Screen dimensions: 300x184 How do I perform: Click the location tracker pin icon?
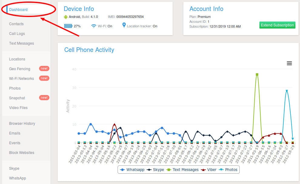click(x=124, y=25)
